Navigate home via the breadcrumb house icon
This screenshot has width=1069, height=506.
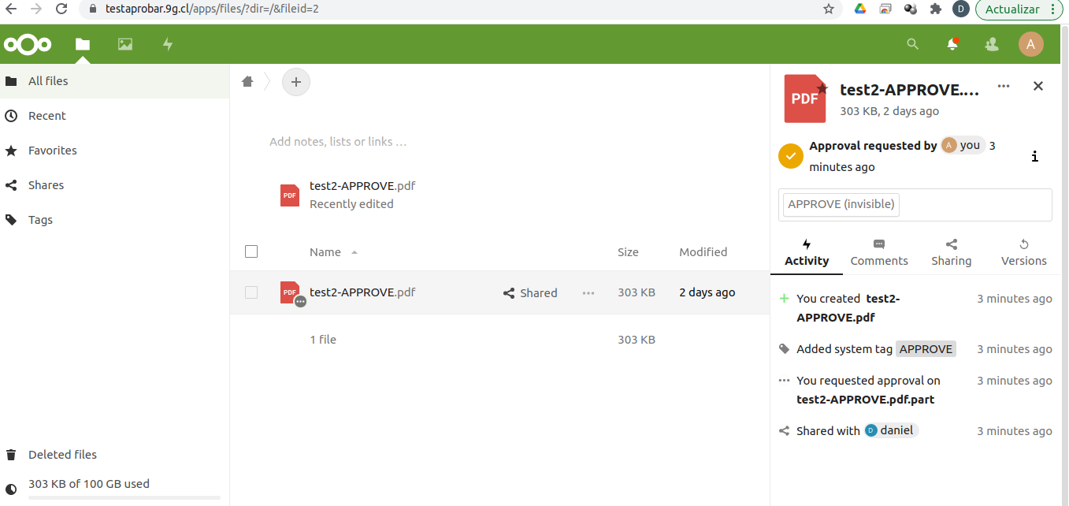[247, 81]
